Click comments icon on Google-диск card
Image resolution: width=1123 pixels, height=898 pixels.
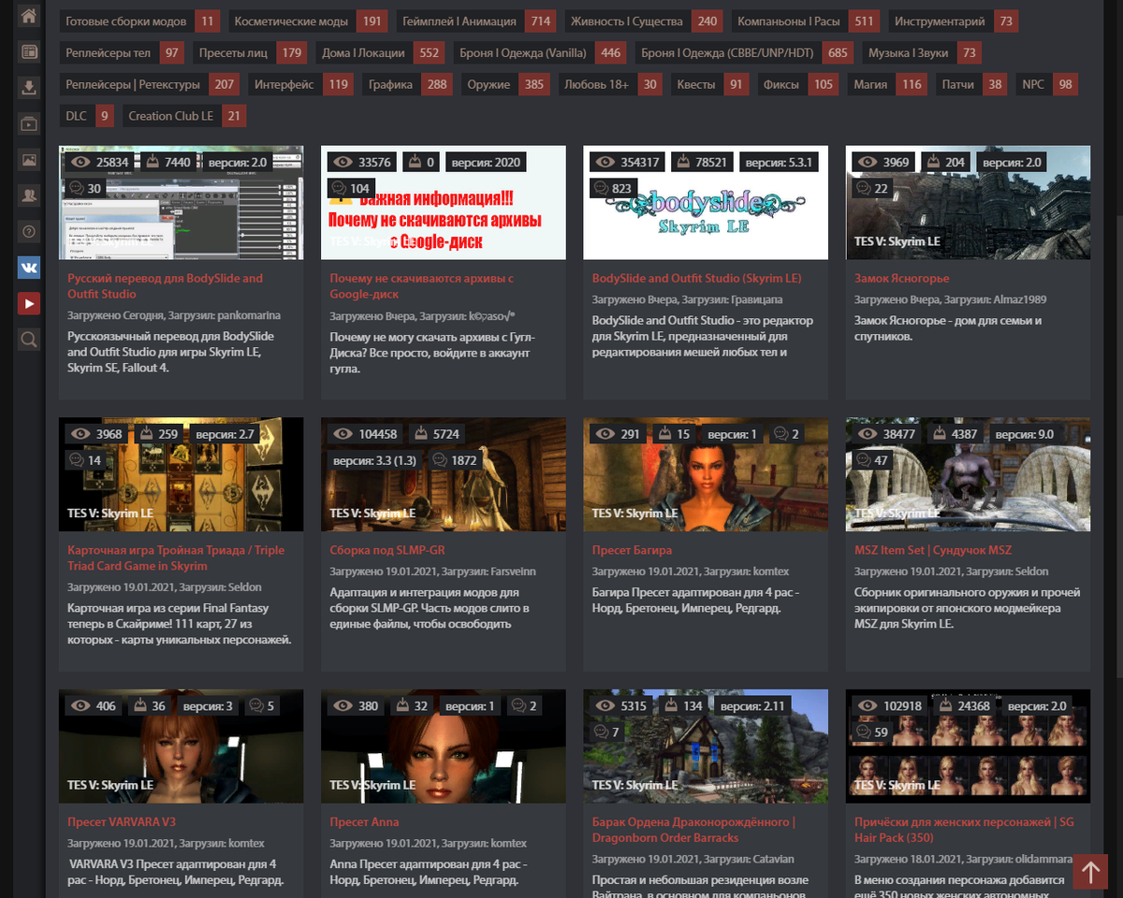339,189
